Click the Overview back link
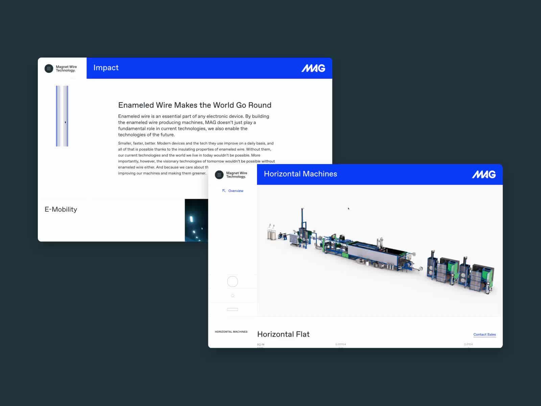541x406 pixels. 236,190
